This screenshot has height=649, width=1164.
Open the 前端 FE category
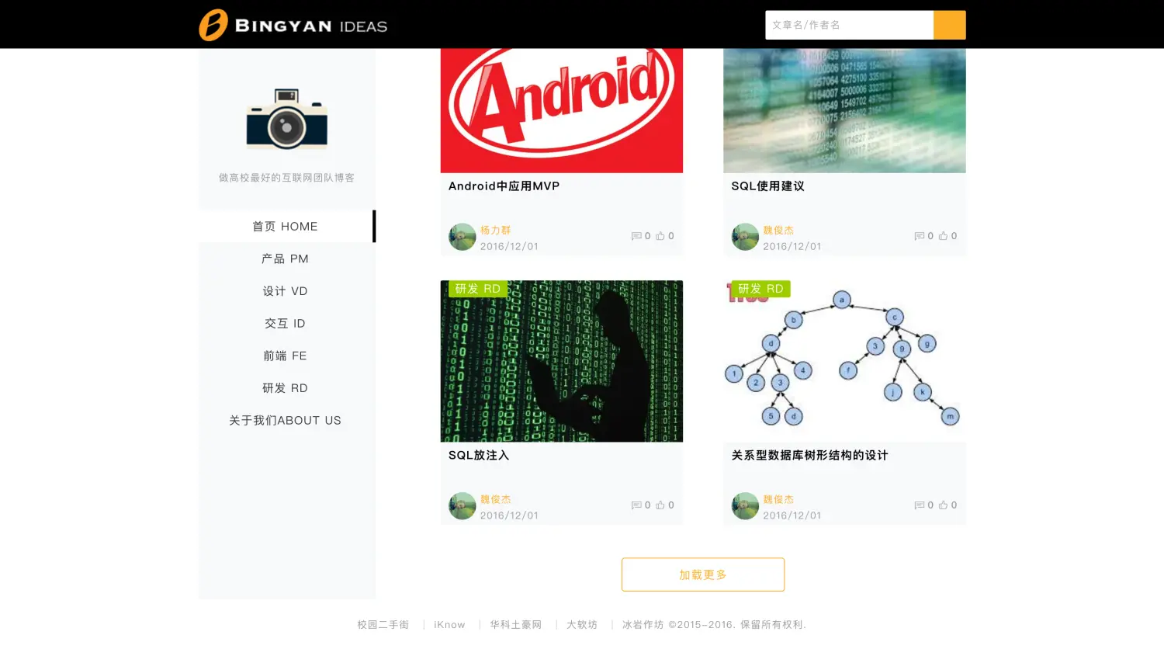click(x=286, y=356)
